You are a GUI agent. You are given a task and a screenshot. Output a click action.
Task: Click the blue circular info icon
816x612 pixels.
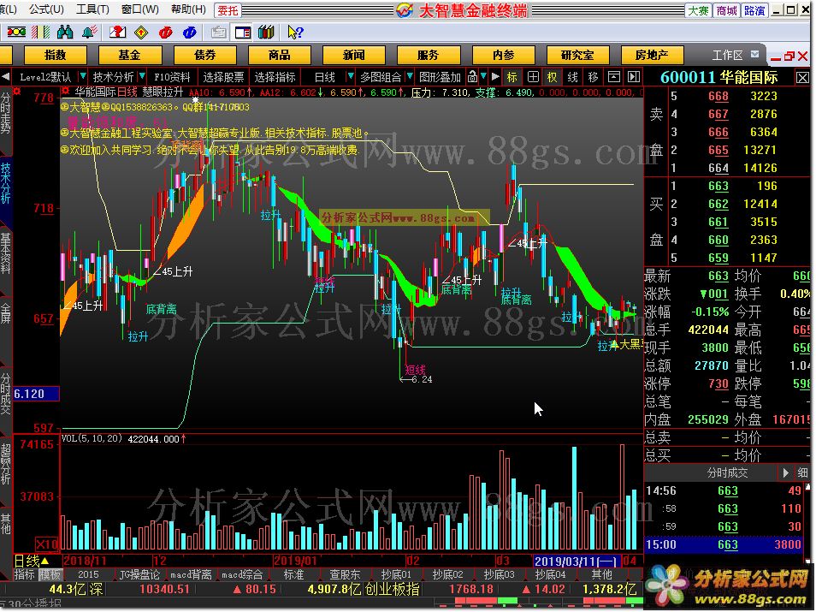pos(189,33)
